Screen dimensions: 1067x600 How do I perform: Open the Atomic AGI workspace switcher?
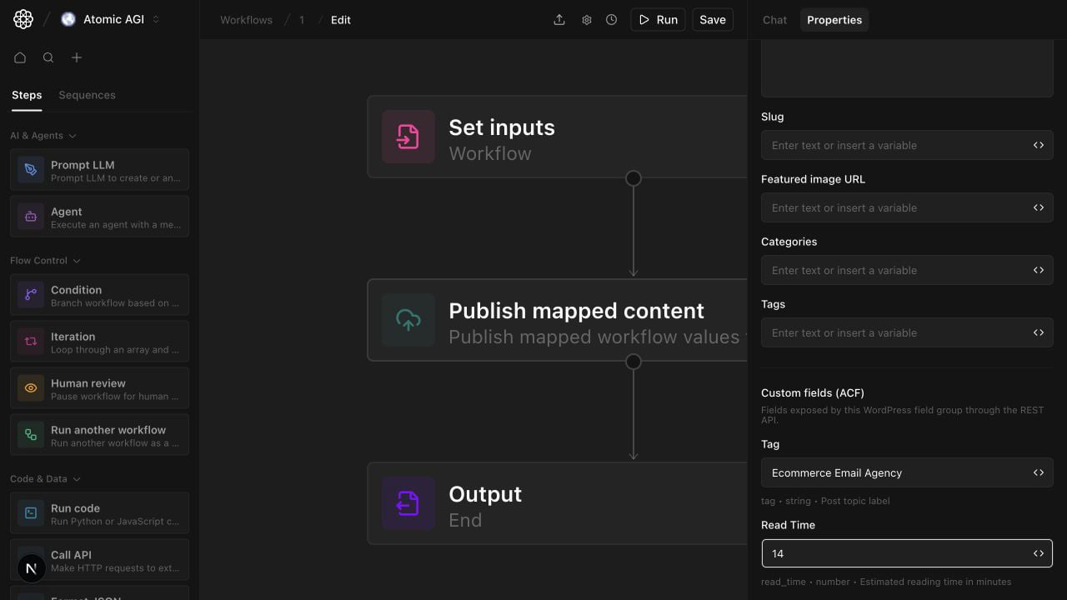[x=110, y=19]
